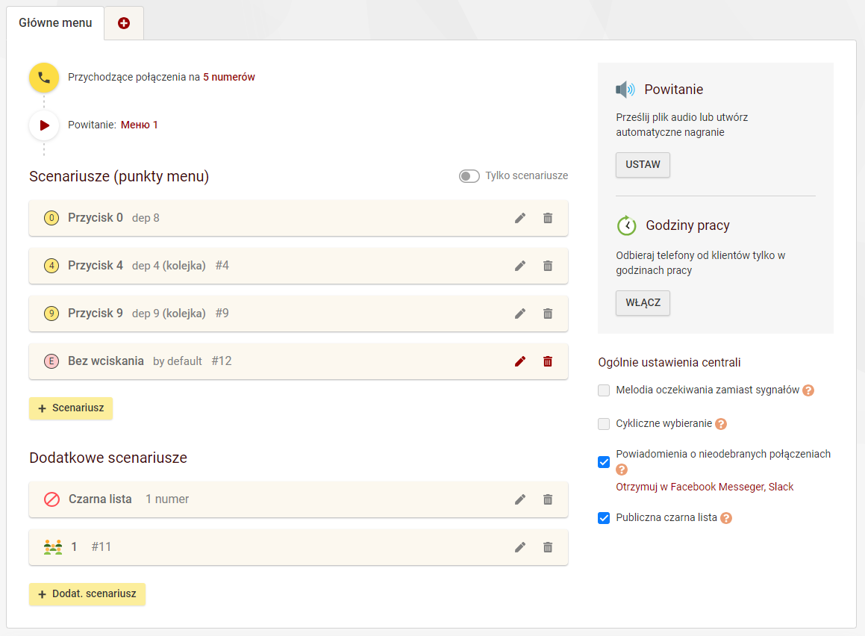Edit the Przycisk 9 scenario
865x636 pixels.
pos(520,314)
